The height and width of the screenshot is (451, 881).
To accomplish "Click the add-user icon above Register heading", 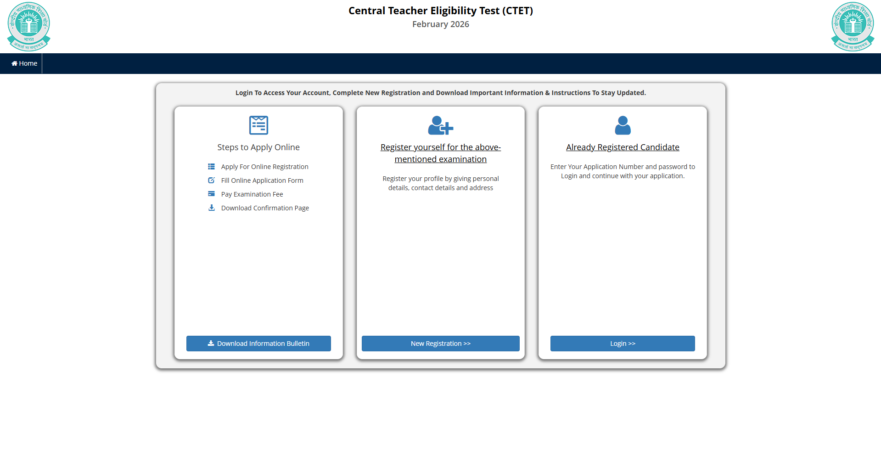I will tap(440, 125).
